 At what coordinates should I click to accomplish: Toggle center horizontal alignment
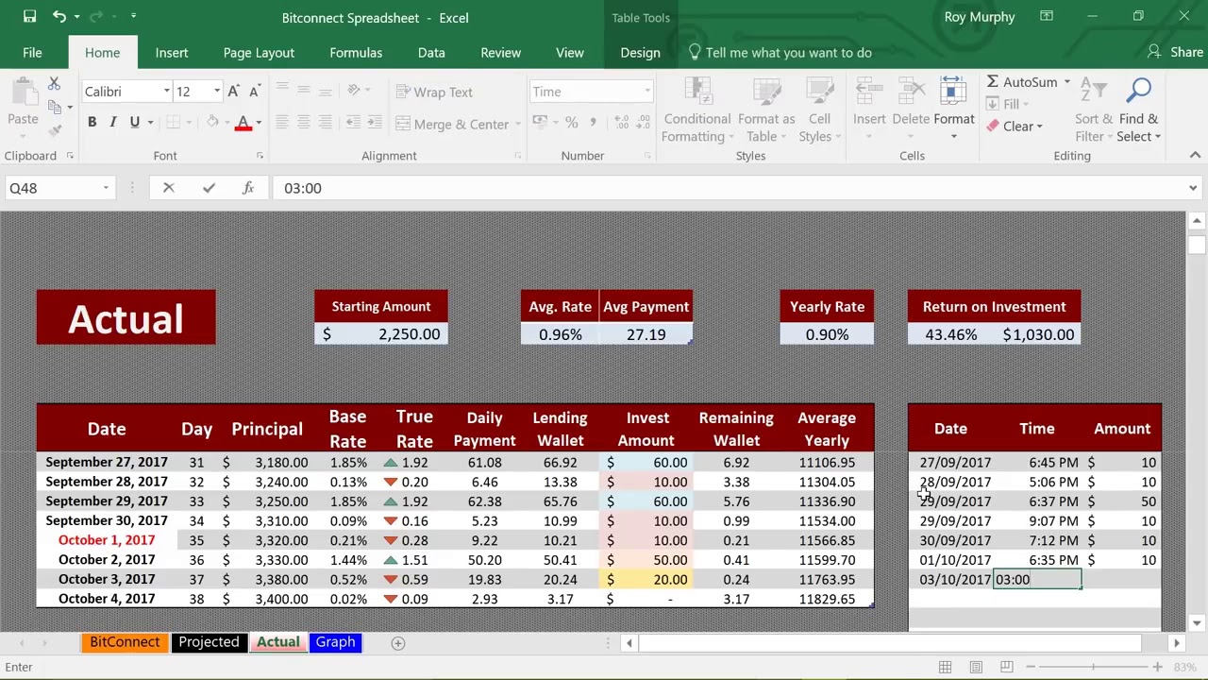point(303,122)
